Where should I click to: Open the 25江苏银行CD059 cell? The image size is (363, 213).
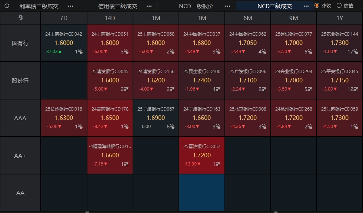point(340,118)
